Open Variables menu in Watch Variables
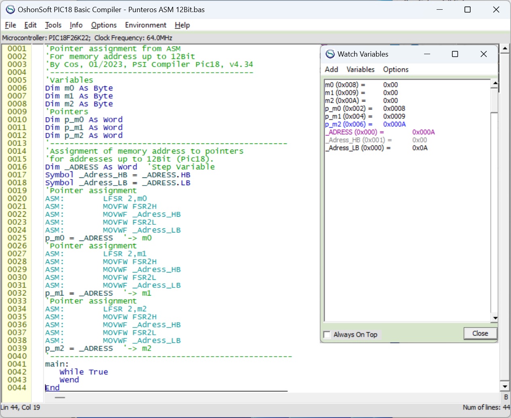 [361, 70]
